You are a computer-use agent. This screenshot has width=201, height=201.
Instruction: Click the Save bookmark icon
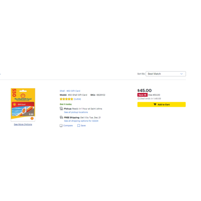click(79, 126)
